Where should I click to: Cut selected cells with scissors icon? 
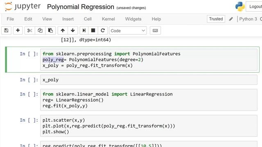pos(30,31)
